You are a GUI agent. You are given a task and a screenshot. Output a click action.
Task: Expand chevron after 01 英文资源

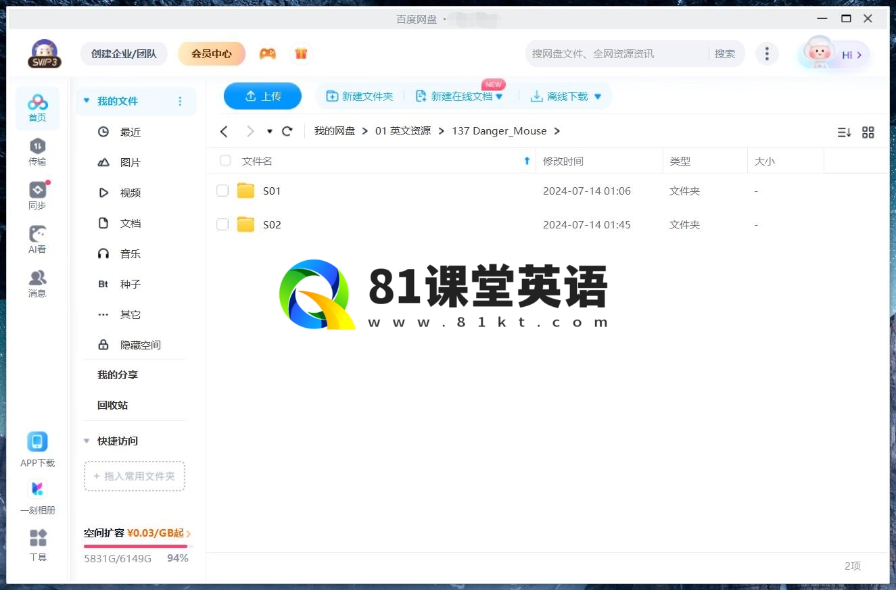coord(441,131)
